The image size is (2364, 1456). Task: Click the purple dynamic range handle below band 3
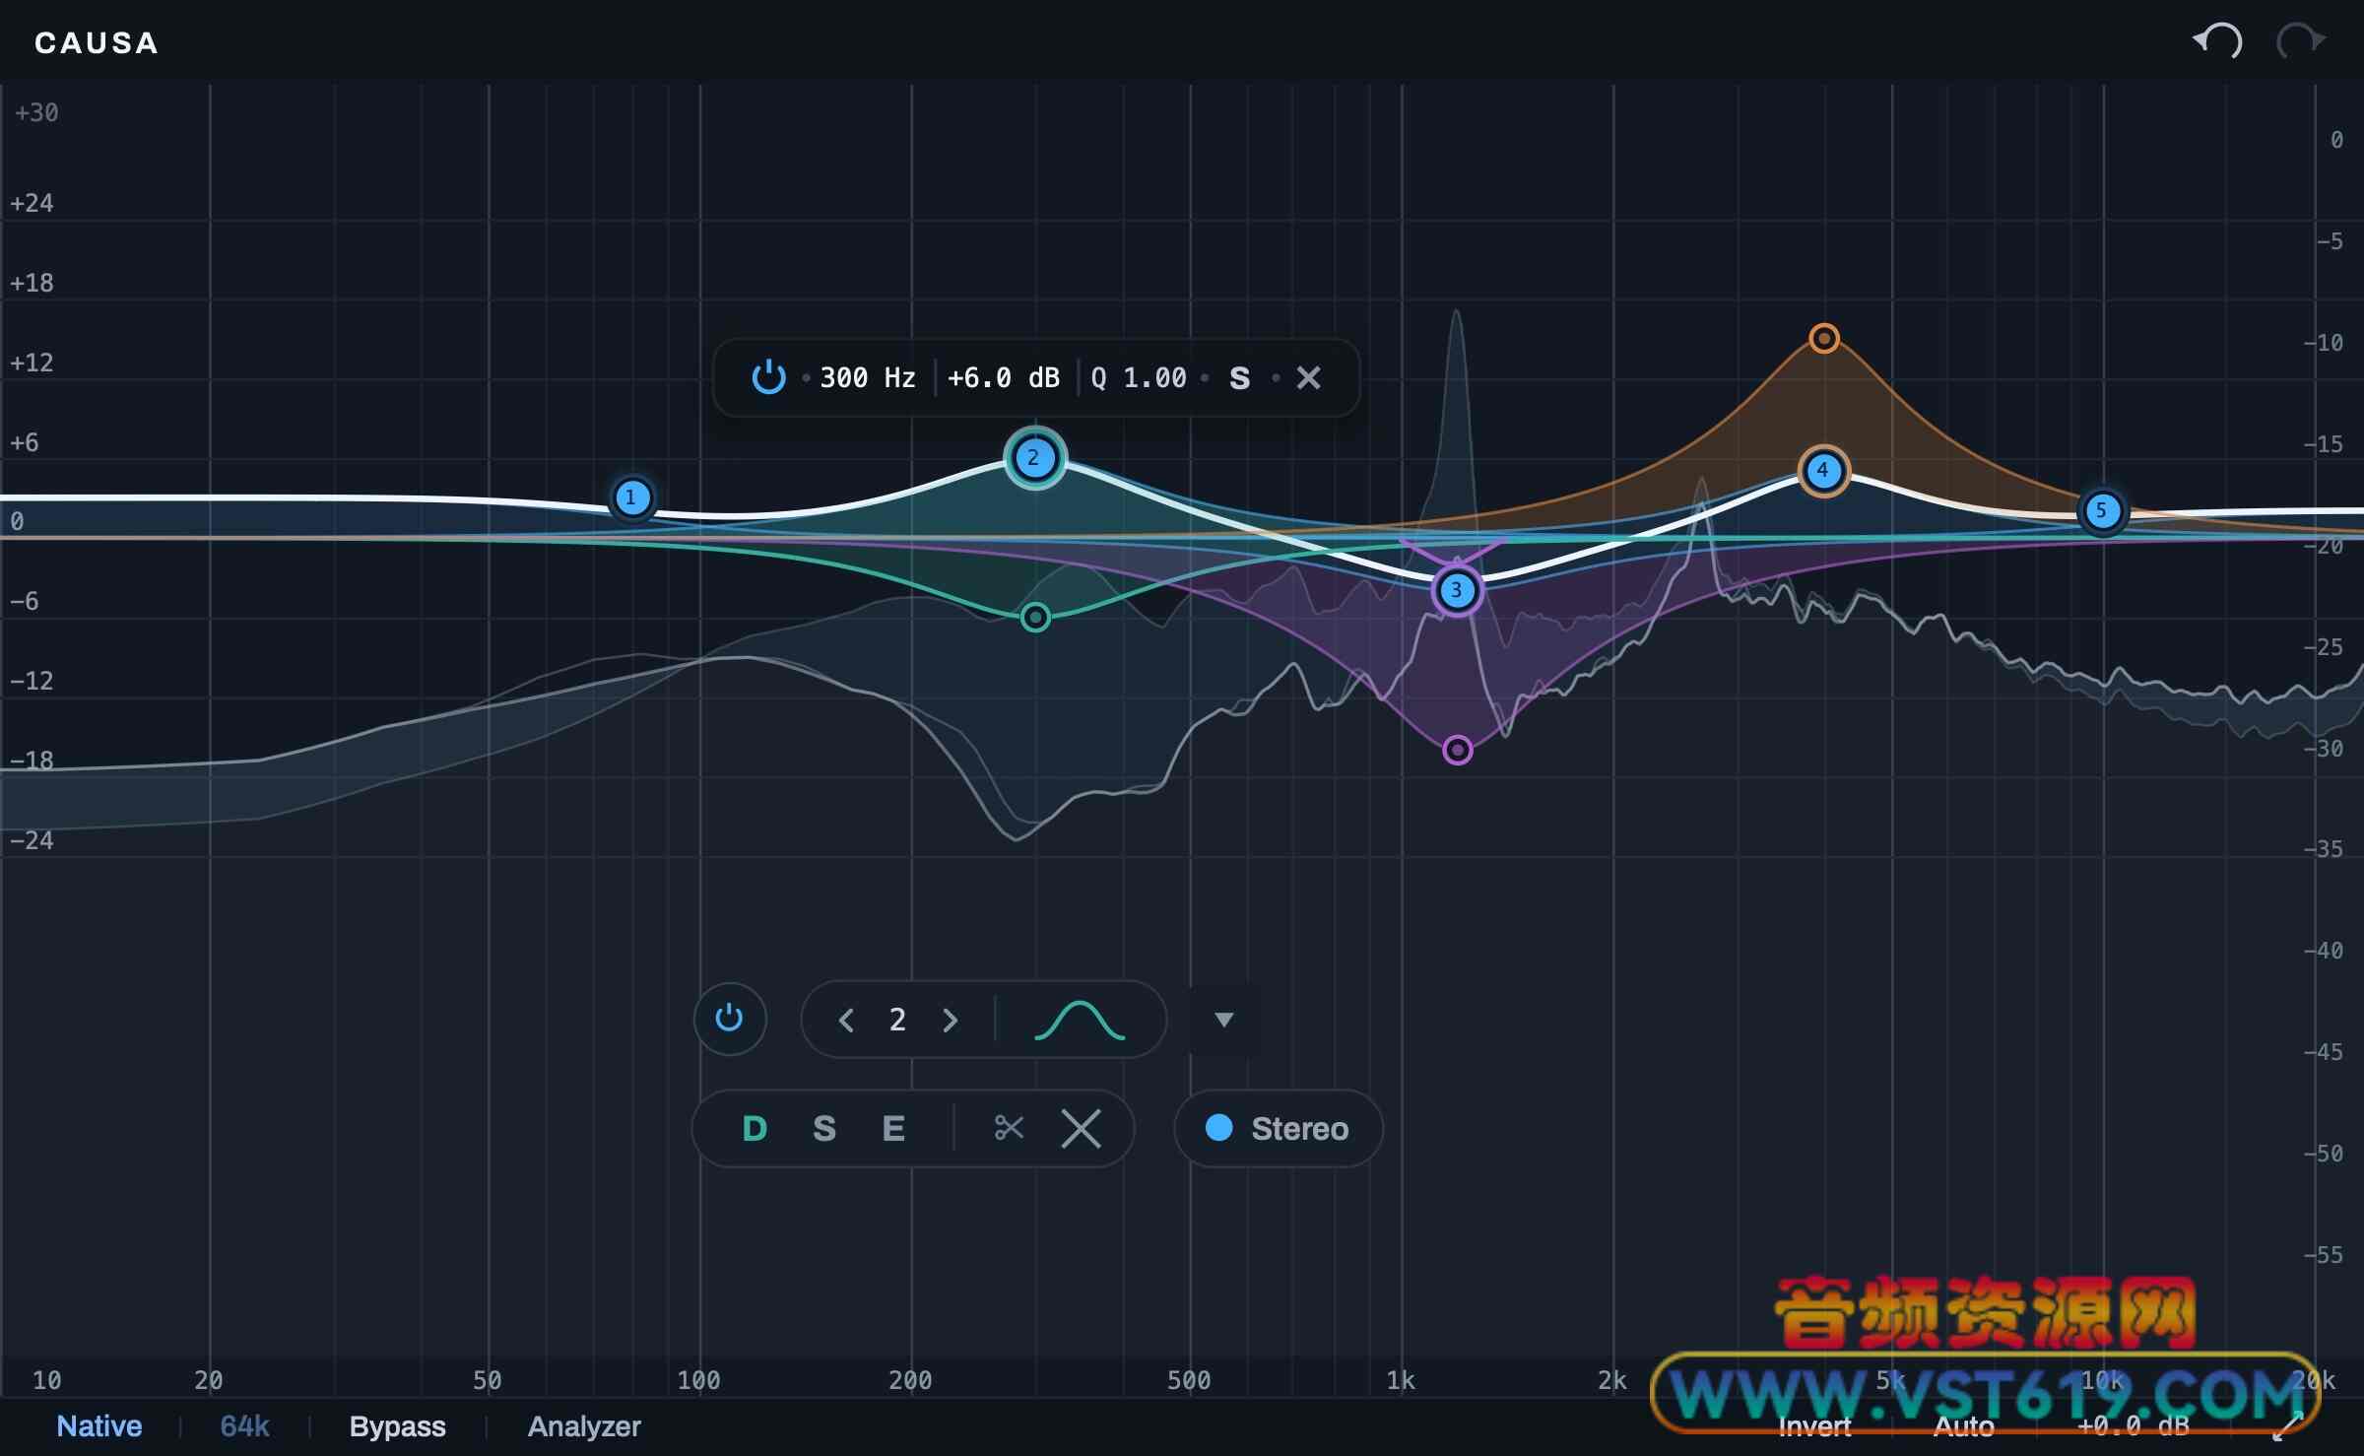[1458, 751]
